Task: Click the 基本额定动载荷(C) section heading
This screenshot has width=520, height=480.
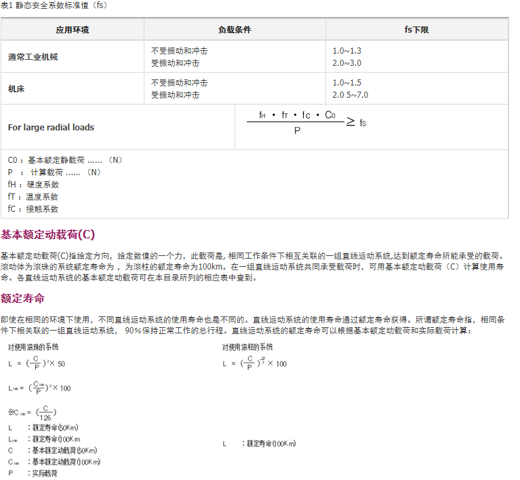Action: pos(48,235)
